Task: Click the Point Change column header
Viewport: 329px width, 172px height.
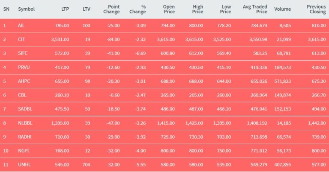Action: [111, 9]
